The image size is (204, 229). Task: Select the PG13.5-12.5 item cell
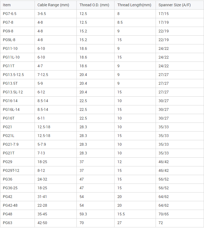13,75
